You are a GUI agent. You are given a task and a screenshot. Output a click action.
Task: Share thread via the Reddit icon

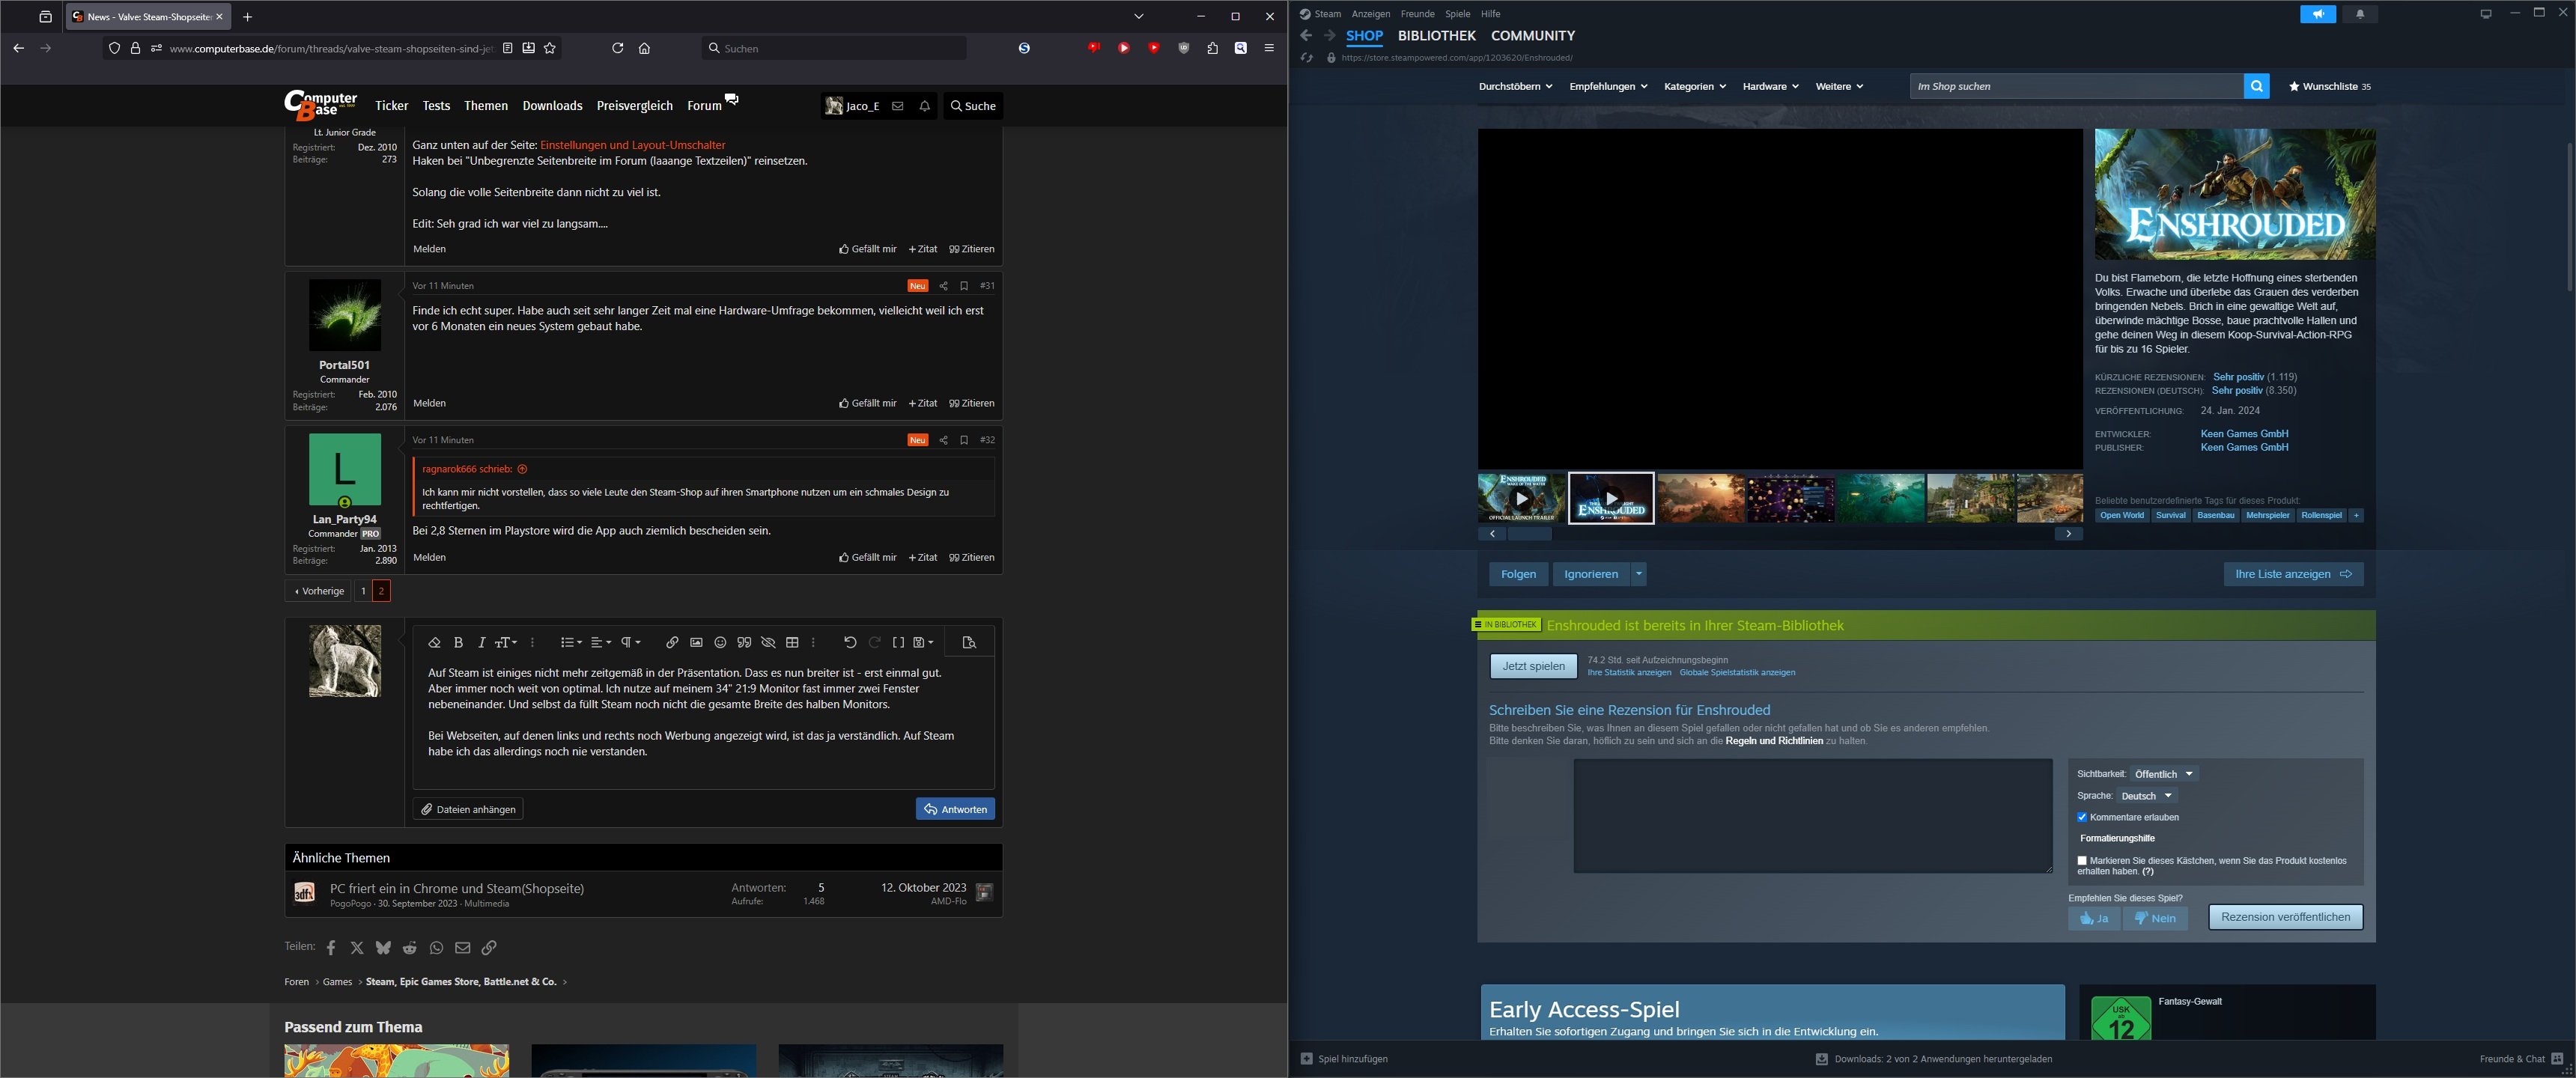pos(410,947)
